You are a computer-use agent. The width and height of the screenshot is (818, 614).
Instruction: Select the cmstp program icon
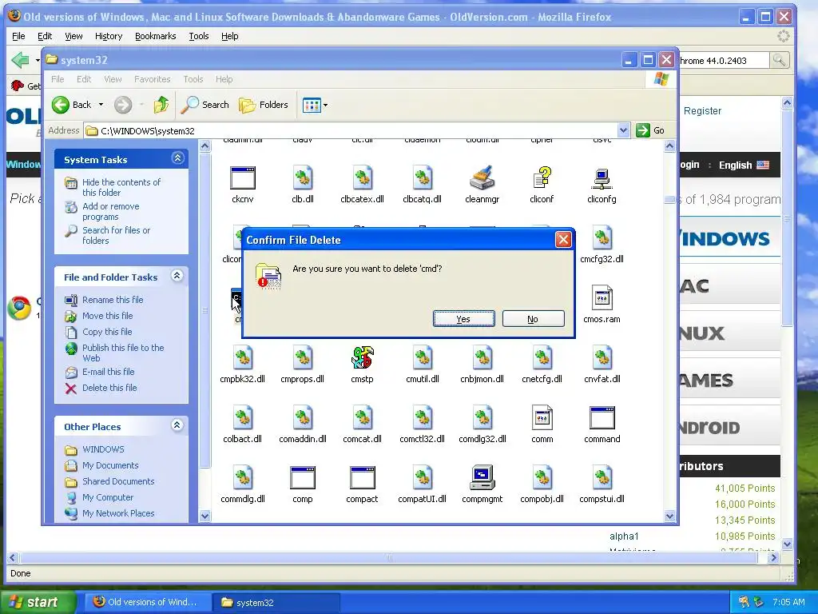click(363, 359)
